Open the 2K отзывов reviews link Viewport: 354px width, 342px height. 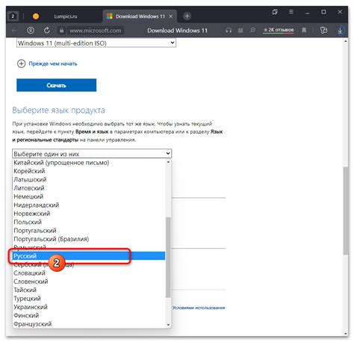click(279, 30)
